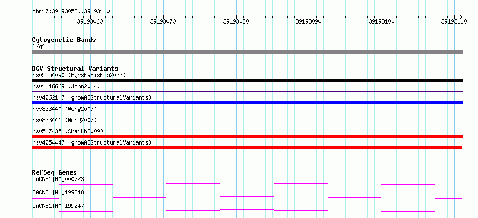478x218 pixels.
Task: Open the CACNB1|NM_199247 transcript label
Action: [58, 206]
